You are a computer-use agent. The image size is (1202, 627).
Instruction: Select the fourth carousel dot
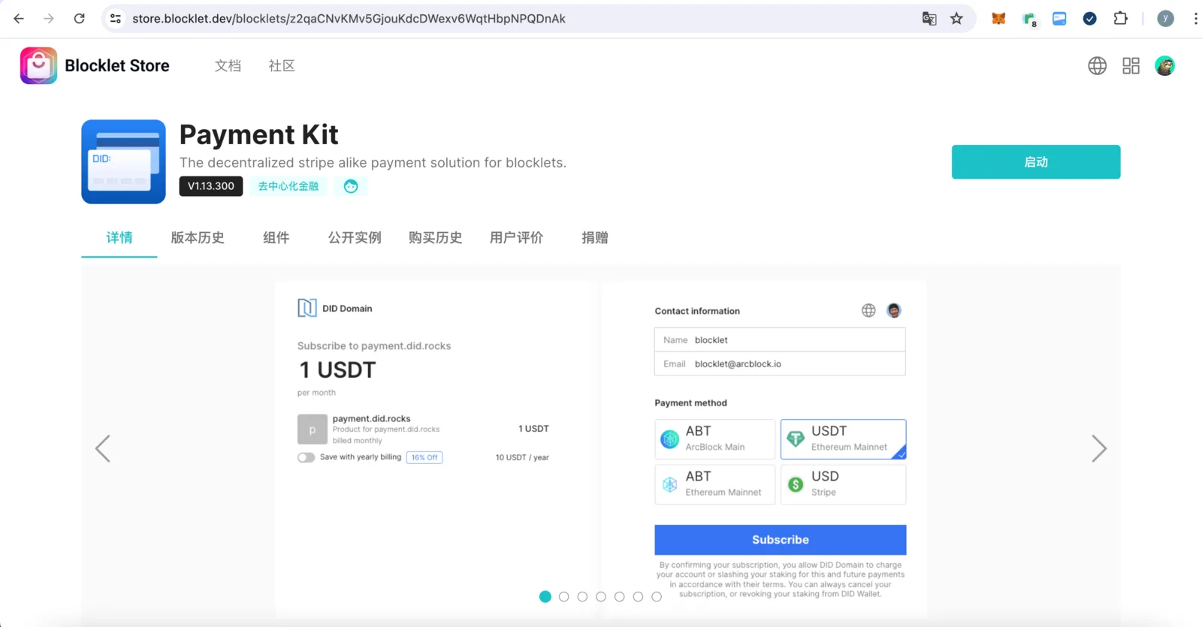[601, 596]
